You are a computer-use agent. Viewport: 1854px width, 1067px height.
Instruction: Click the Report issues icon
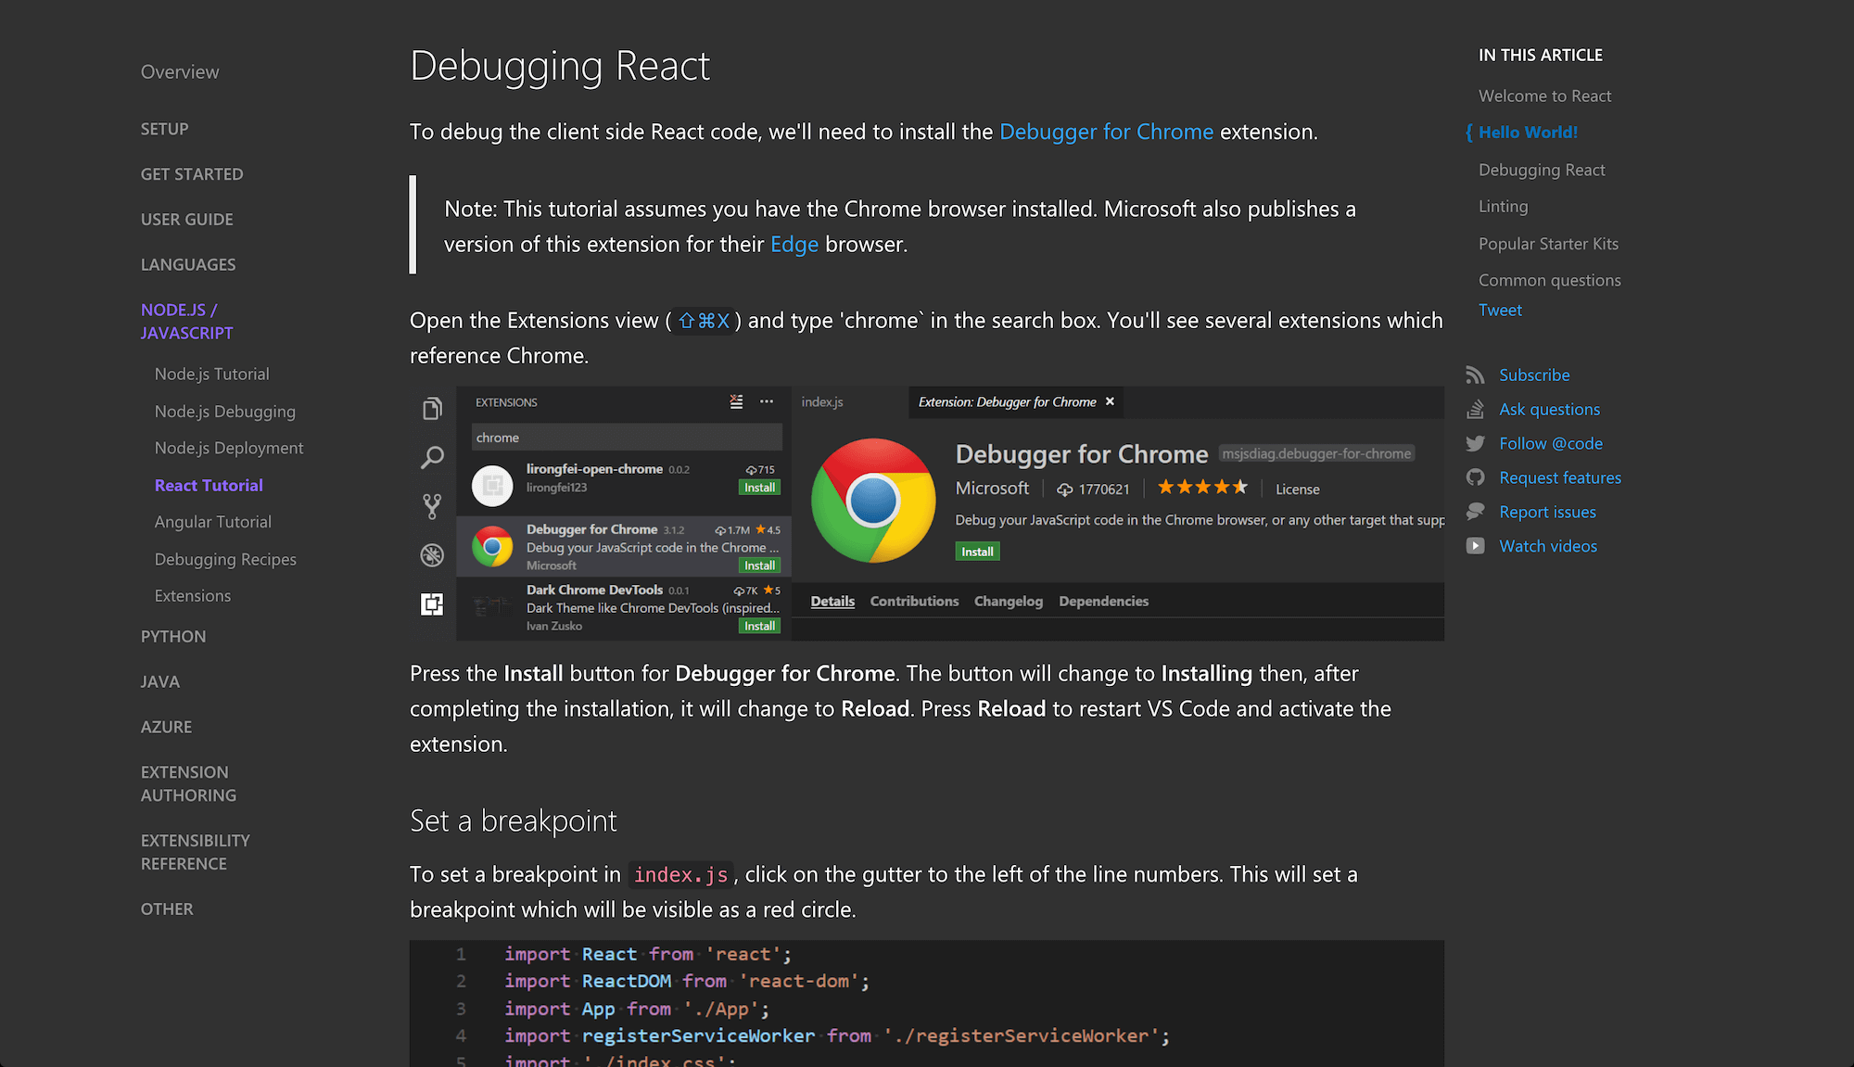1476,511
